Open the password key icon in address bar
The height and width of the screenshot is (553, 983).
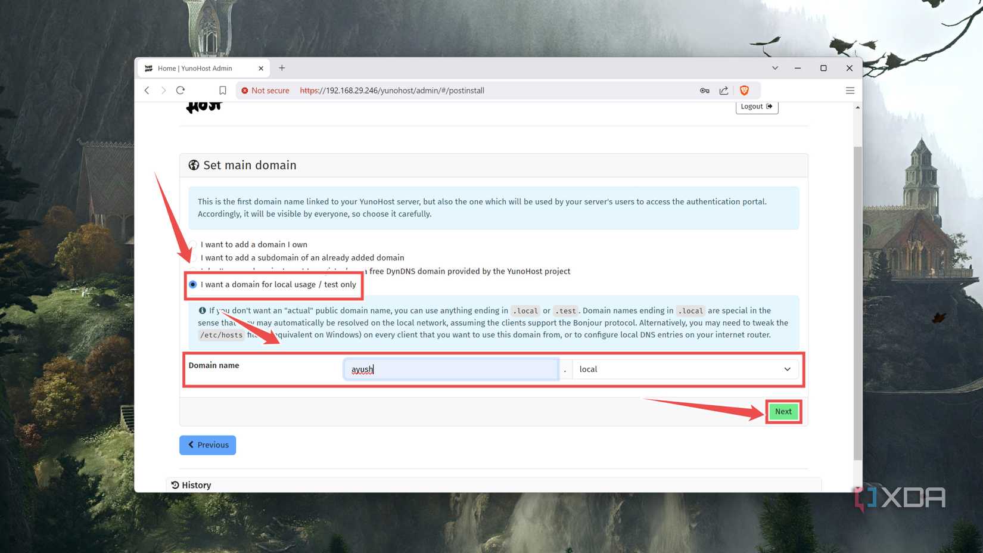coord(705,91)
